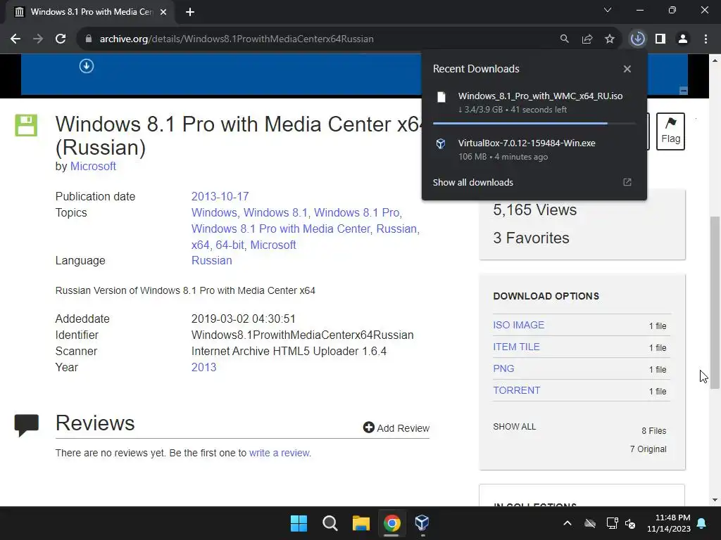721x540 pixels.
Task: View site info via the padlock icon
Action: 89,39
